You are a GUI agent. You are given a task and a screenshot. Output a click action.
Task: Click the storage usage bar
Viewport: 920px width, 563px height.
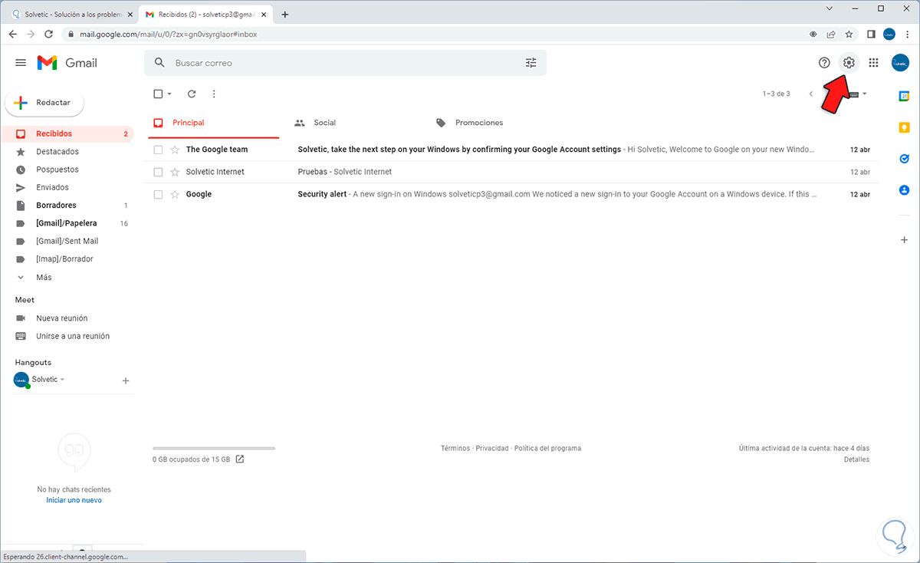coord(214,448)
